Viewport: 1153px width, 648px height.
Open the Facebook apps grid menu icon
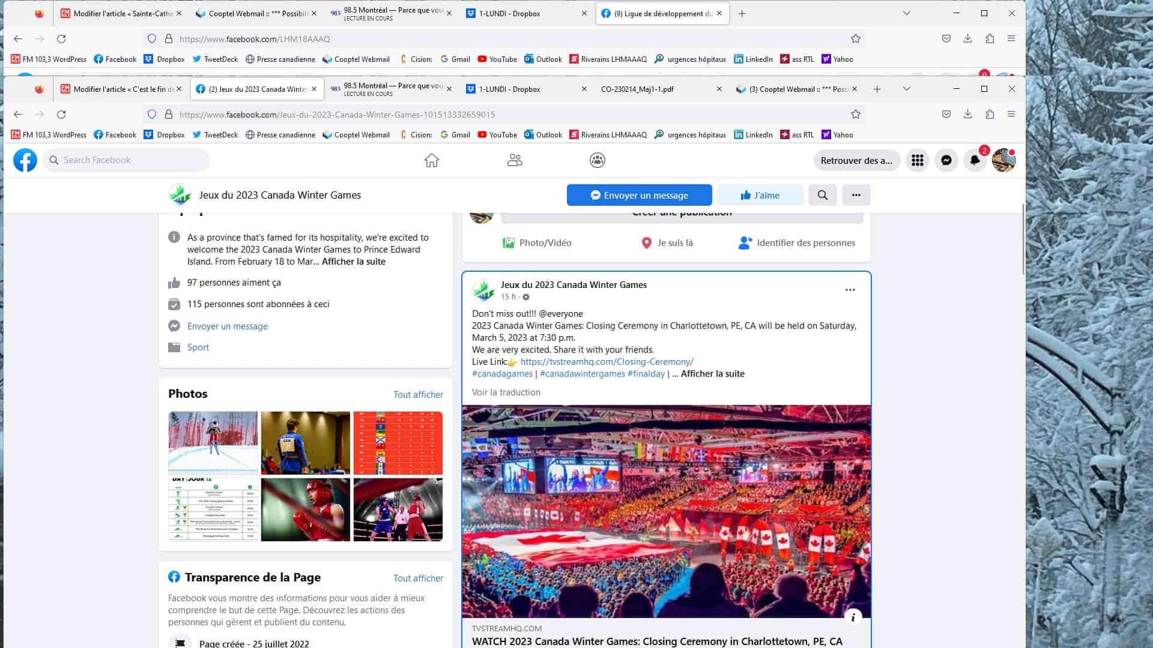917,160
